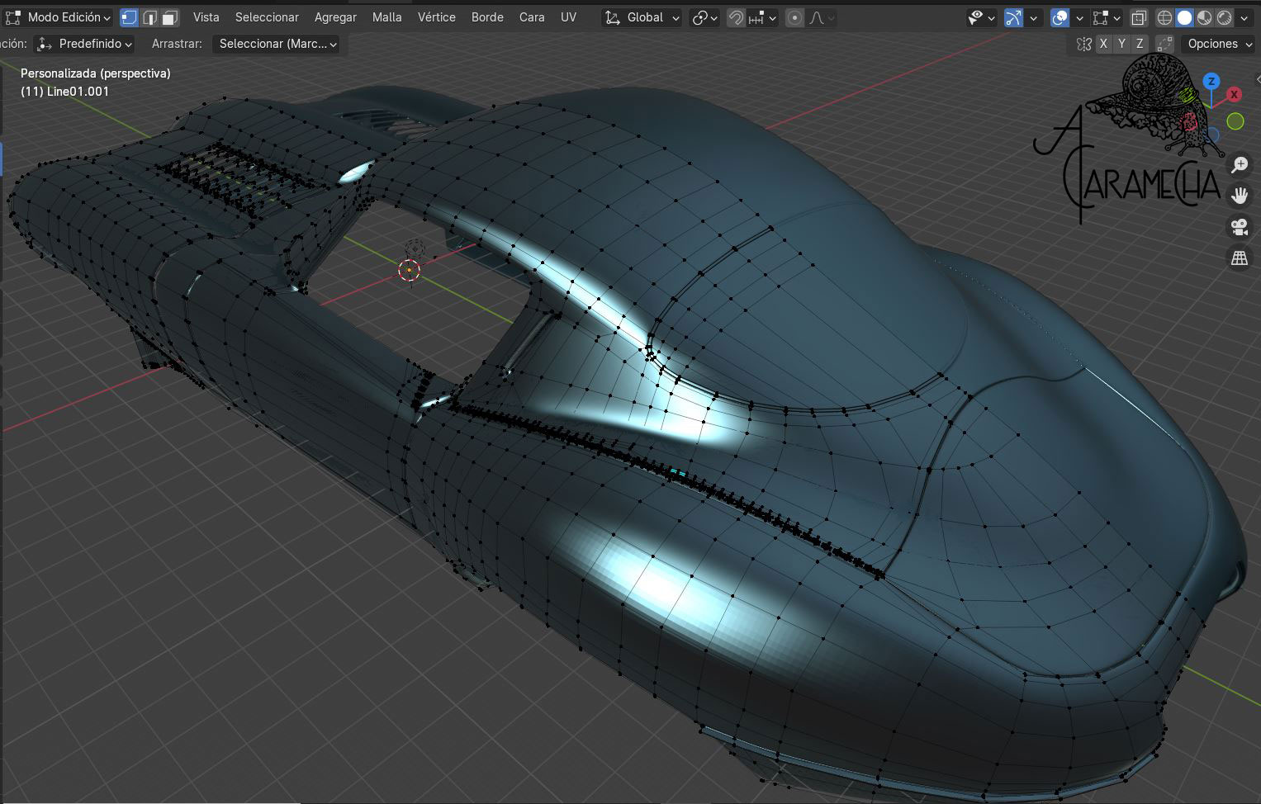The width and height of the screenshot is (1261, 804).
Task: Toggle the camera view icon
Action: click(1239, 227)
